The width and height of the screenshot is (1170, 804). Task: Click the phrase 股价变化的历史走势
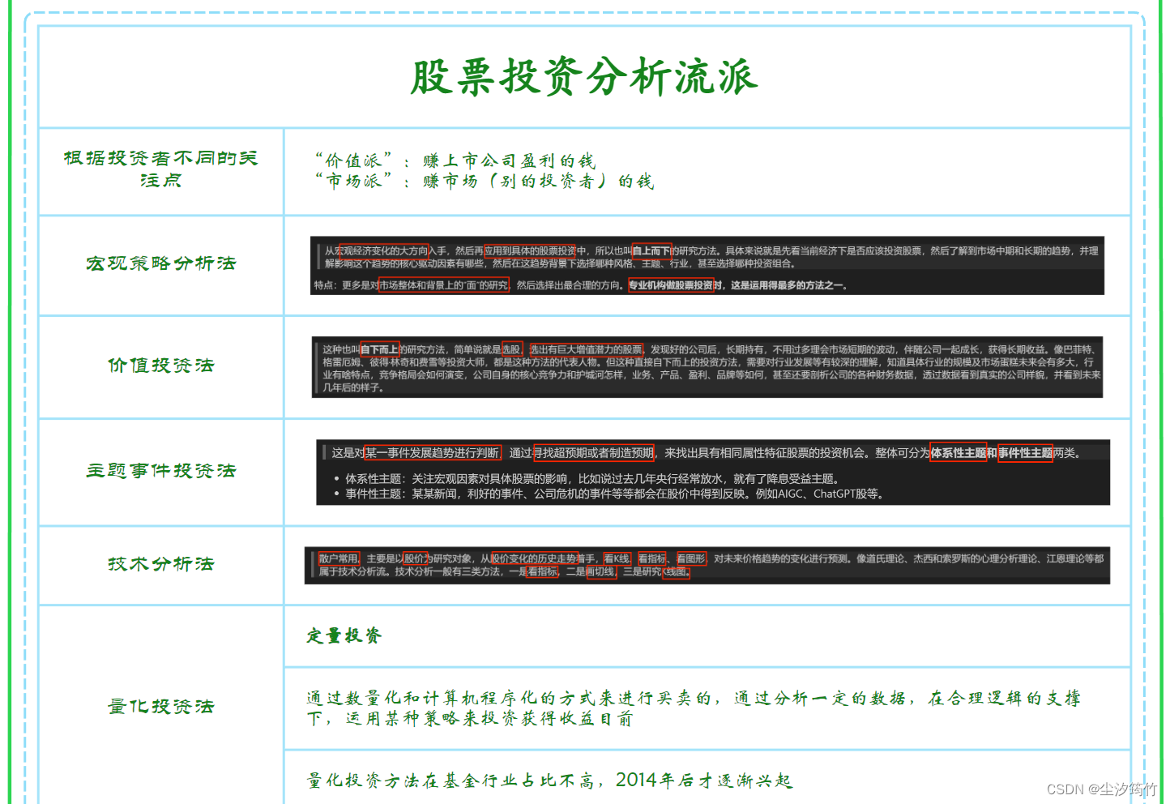[534, 558]
